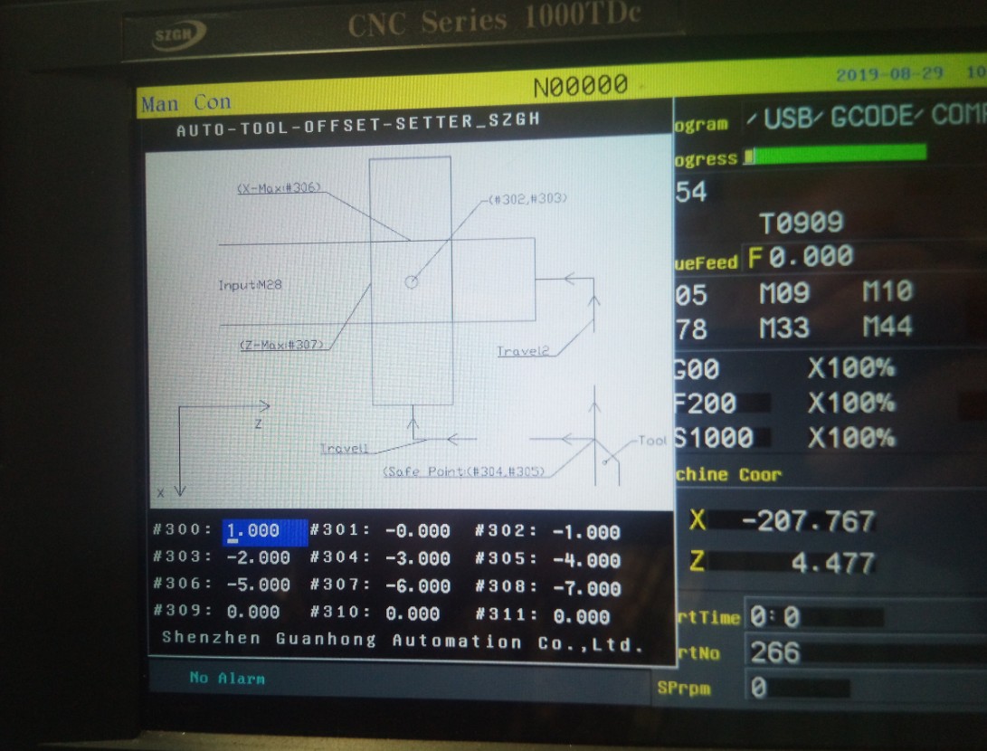Click the (Z-Max:#307) diagram label
Image resolution: width=987 pixels, height=751 pixels.
pyautogui.click(x=282, y=345)
